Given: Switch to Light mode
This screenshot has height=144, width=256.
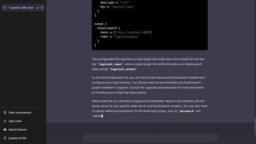Looking at the screenshot, I should point(15,121).
